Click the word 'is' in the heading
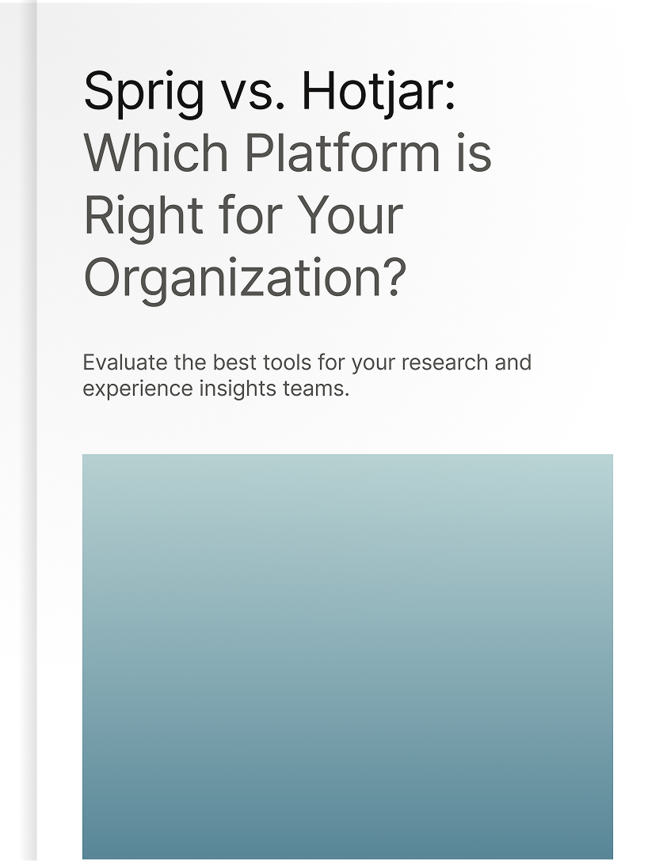 (474, 153)
